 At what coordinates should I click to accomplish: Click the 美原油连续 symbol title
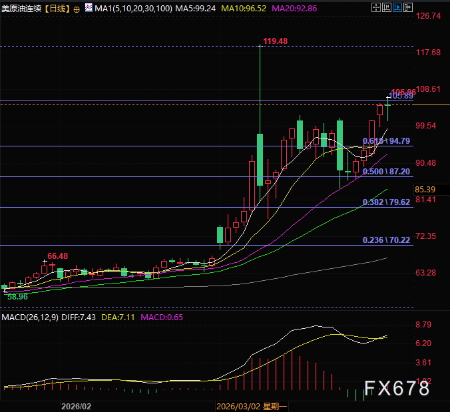pyautogui.click(x=21, y=9)
